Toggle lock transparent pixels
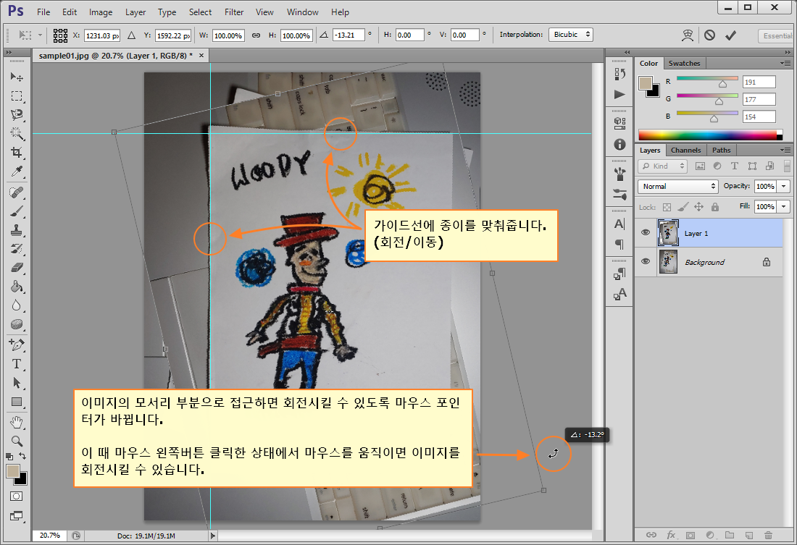Viewport: 797px width, 545px height. coord(667,207)
